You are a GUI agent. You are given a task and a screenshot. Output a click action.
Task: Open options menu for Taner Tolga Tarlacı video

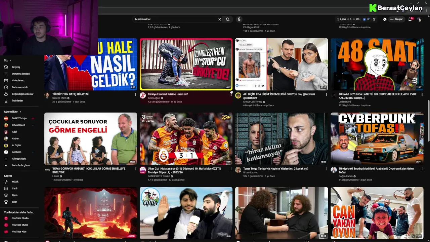(x=327, y=169)
